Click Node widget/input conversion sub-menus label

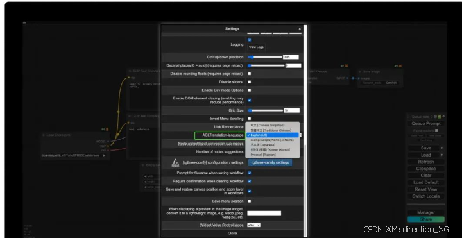pyautogui.click(x=211, y=144)
